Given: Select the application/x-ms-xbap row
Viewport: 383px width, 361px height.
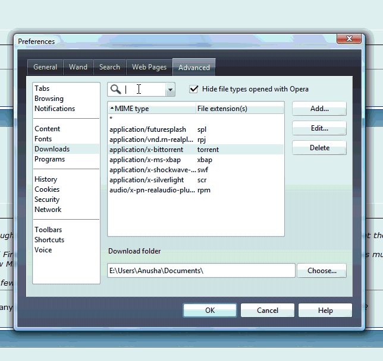Looking at the screenshot, I should click(x=196, y=160).
